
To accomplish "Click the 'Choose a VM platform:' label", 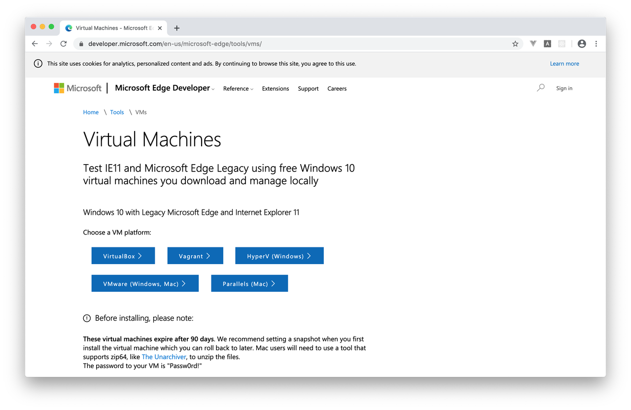I will [x=117, y=232].
